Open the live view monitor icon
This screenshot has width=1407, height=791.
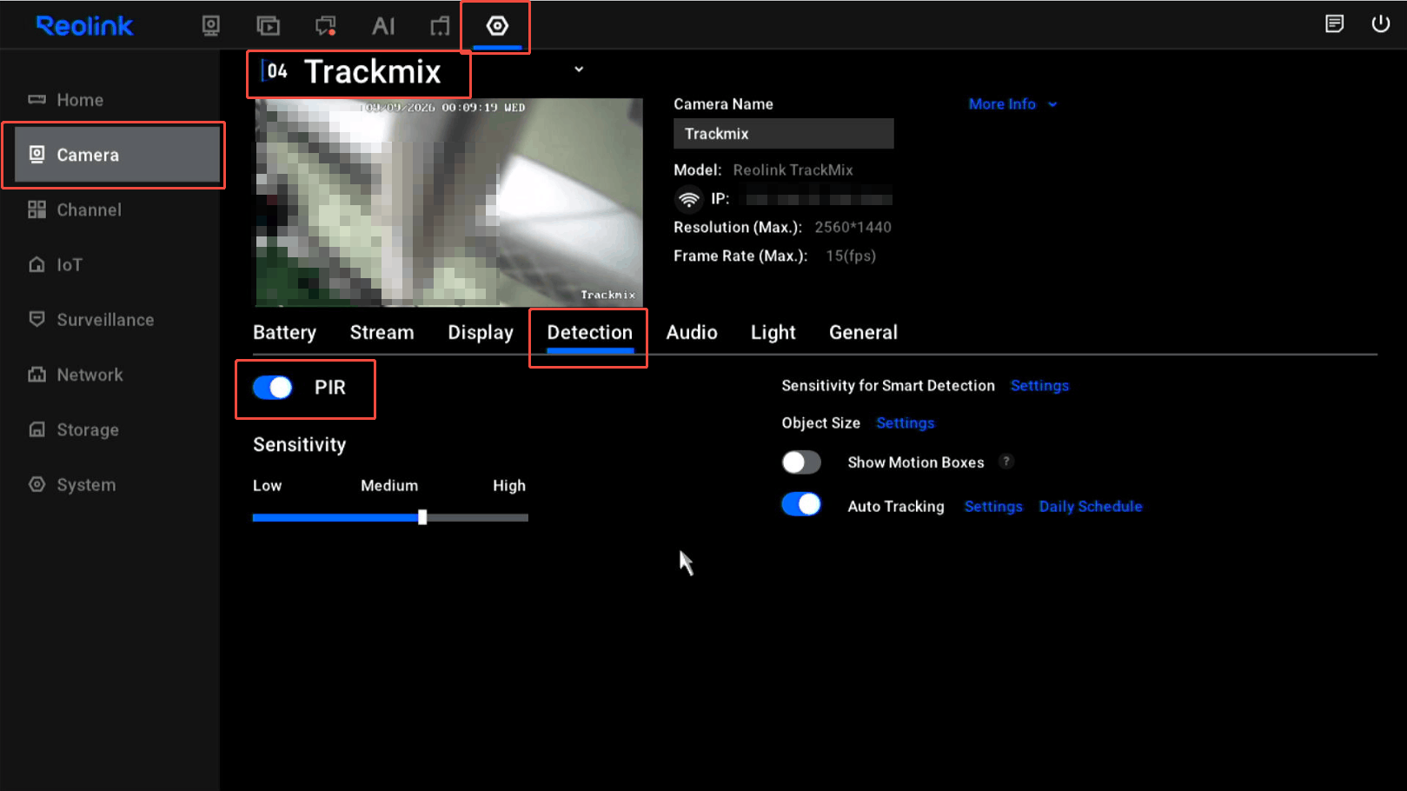tap(211, 26)
